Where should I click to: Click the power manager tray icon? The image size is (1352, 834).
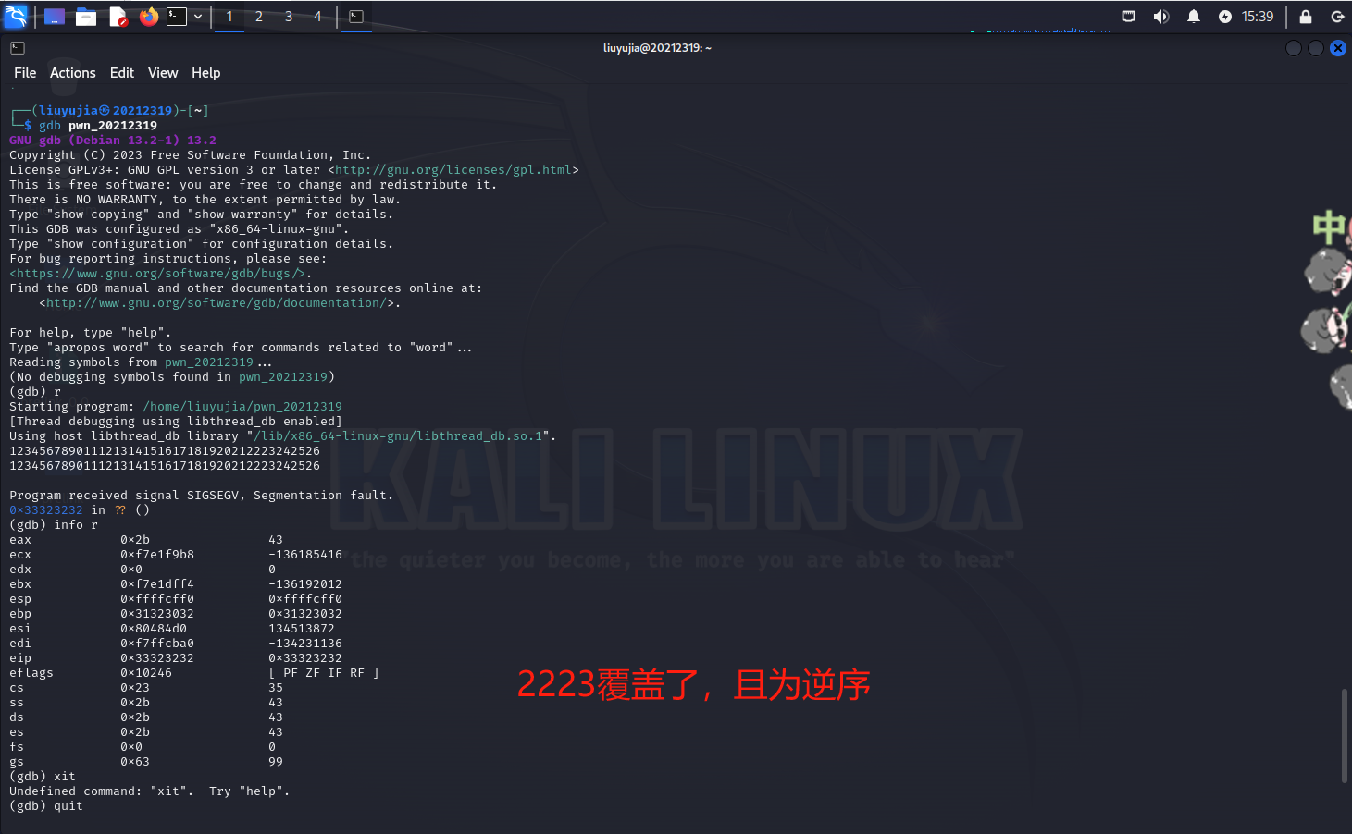(x=1223, y=16)
